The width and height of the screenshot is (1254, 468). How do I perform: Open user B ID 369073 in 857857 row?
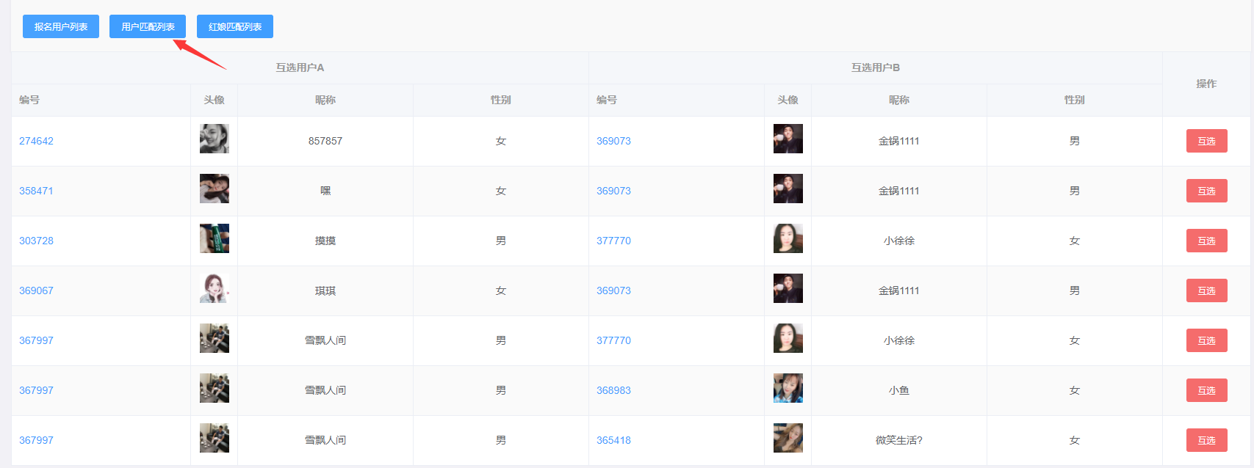[x=613, y=141]
